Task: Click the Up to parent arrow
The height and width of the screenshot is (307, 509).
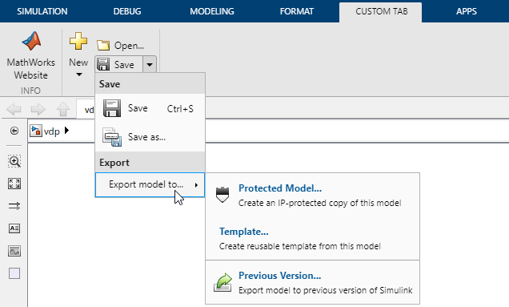Action: (63, 109)
